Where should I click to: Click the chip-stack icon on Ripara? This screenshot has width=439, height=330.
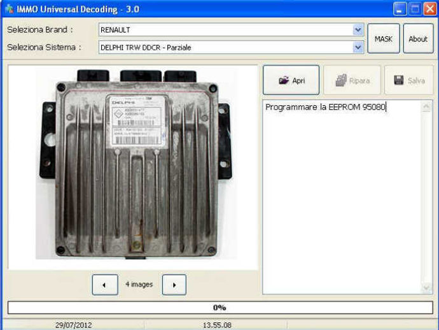pyautogui.click(x=341, y=80)
